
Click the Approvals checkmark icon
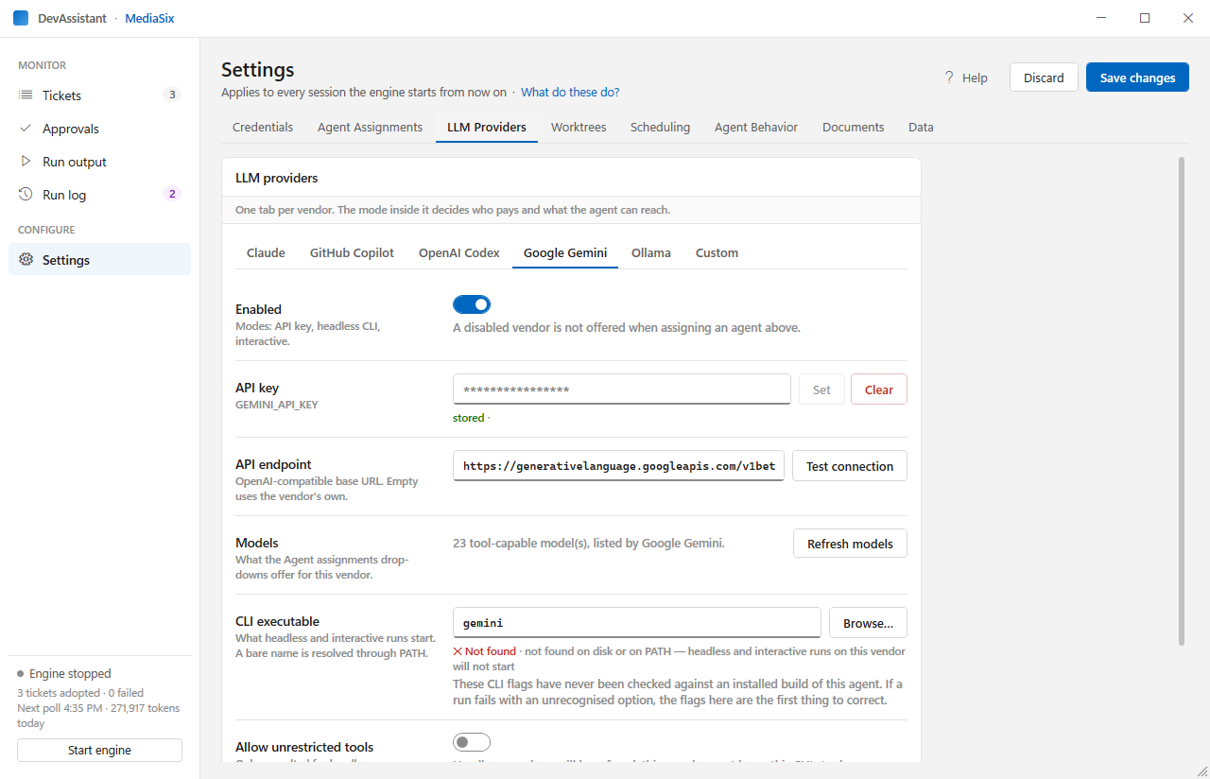[26, 129]
